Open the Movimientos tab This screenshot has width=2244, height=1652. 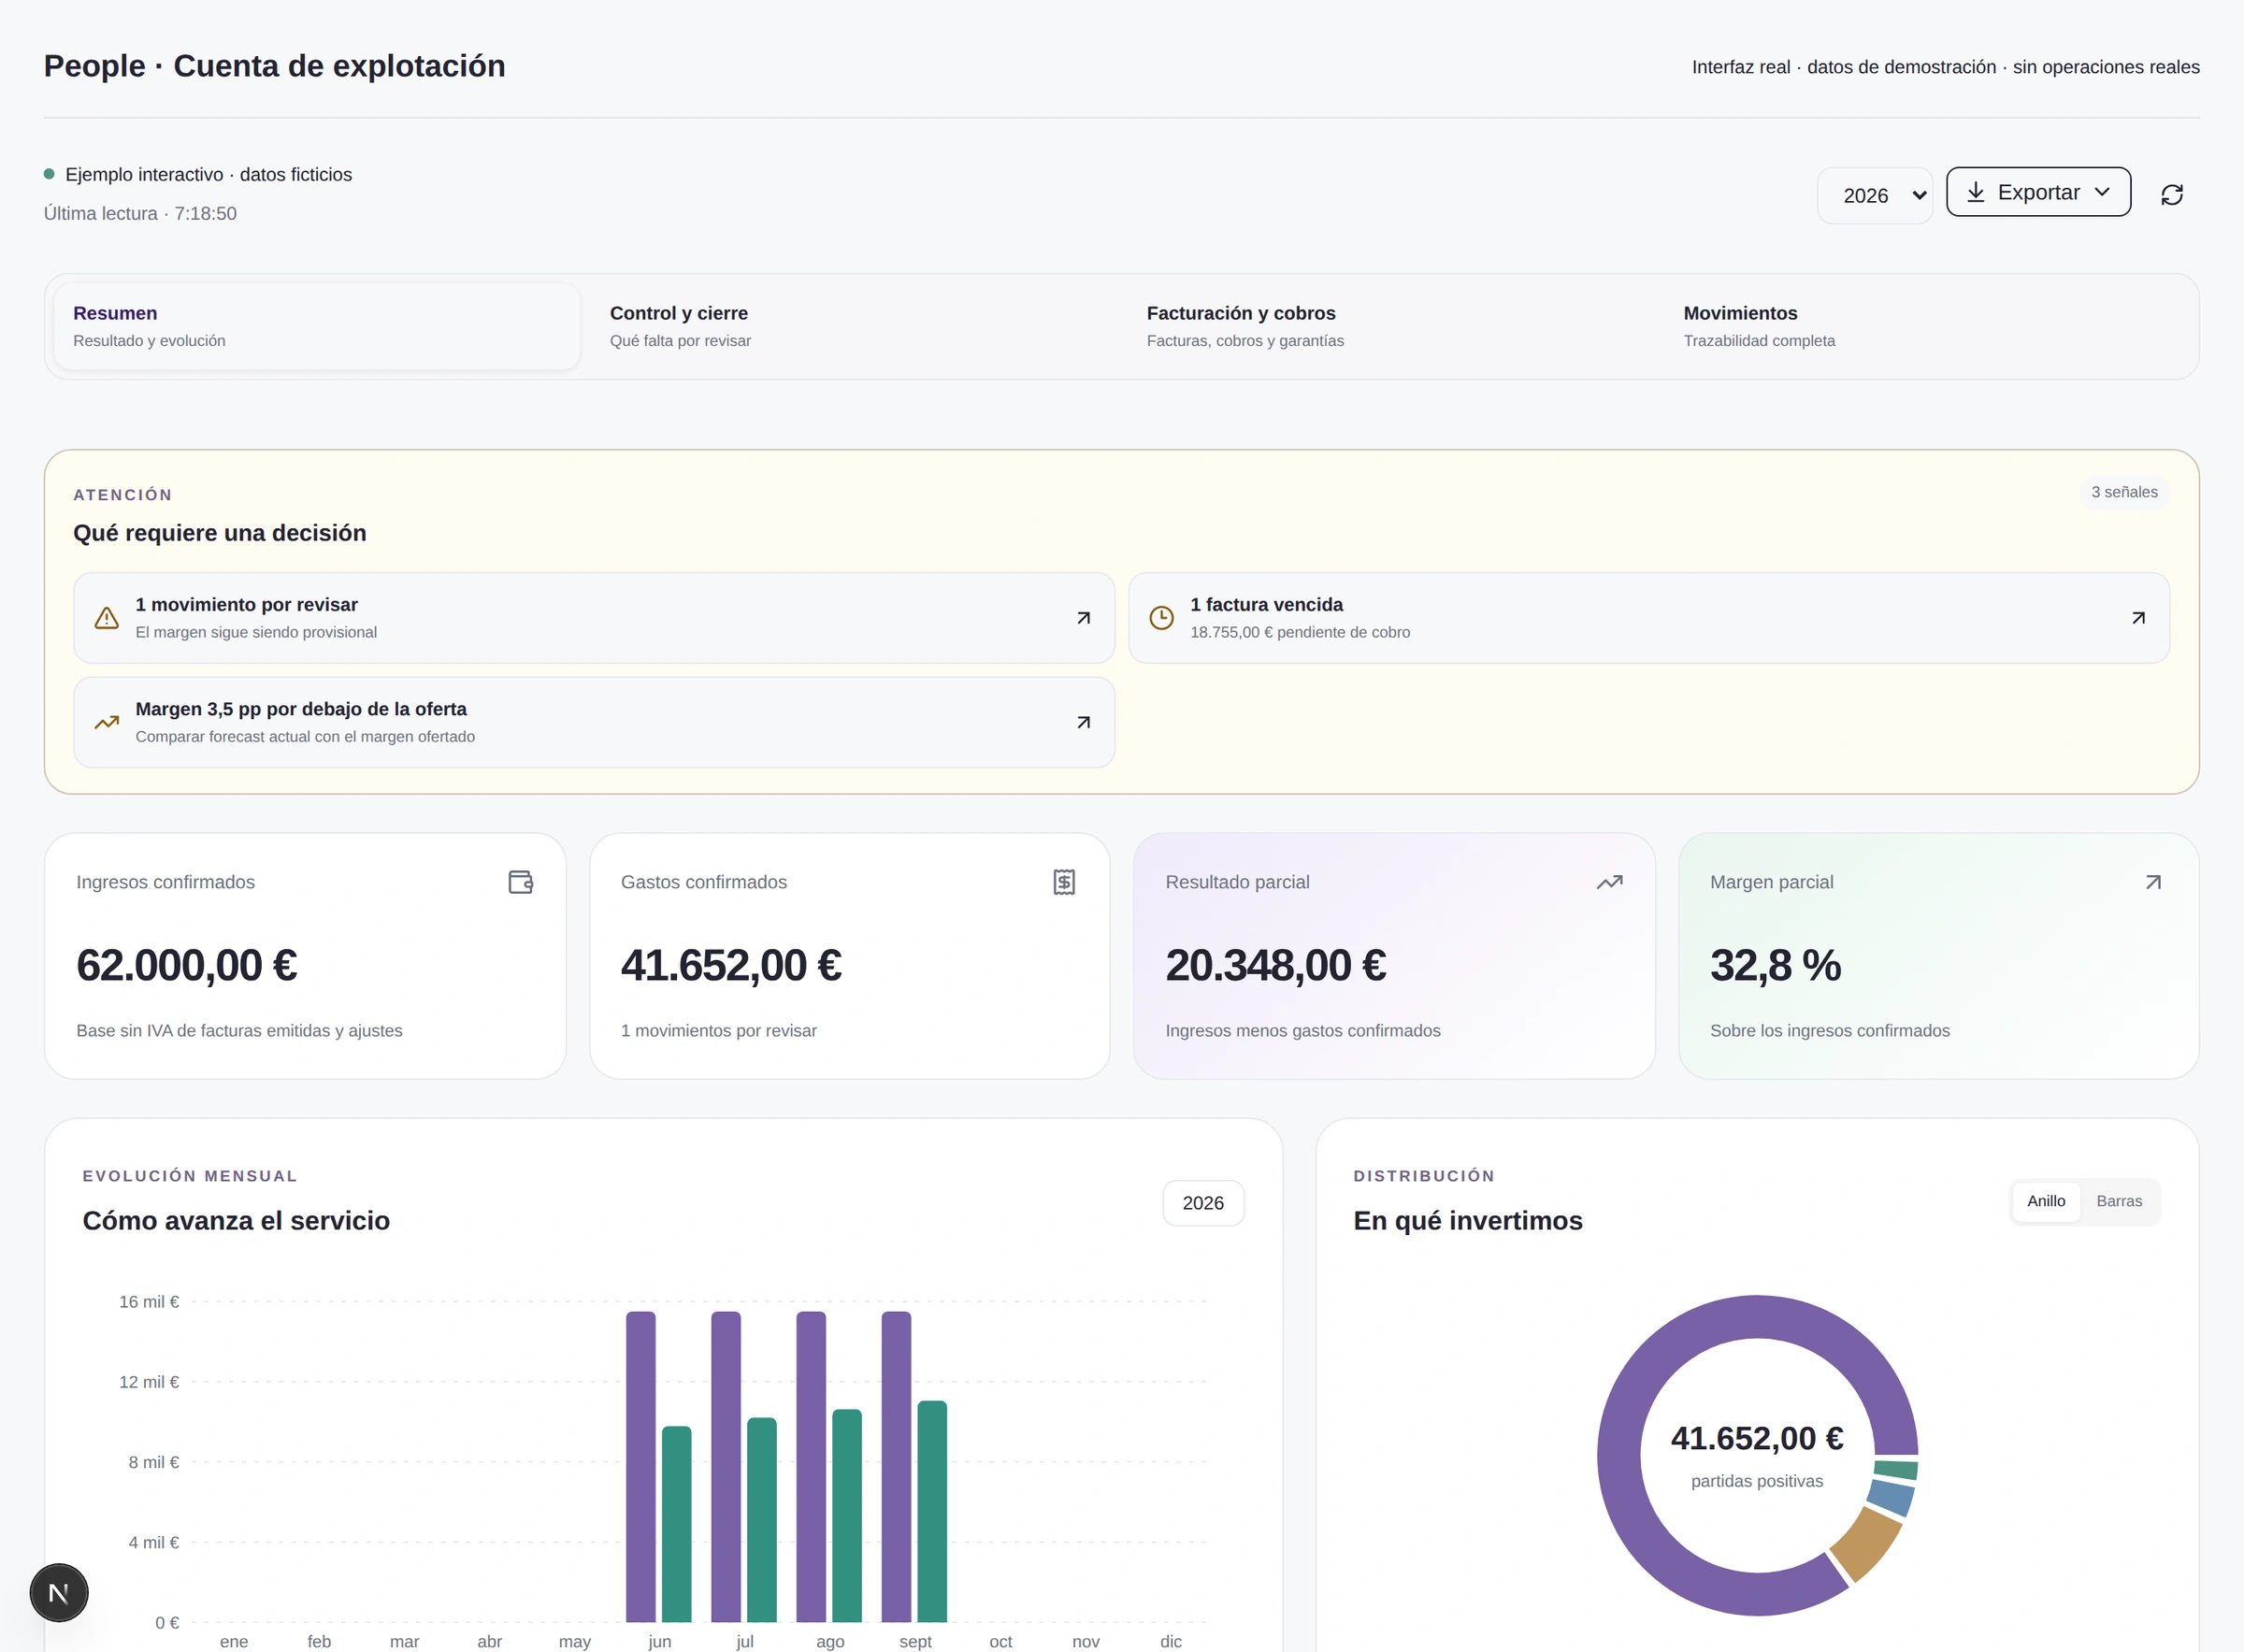(x=1927, y=326)
